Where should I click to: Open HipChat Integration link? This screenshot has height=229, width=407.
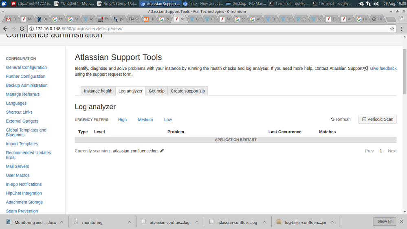[24, 193]
